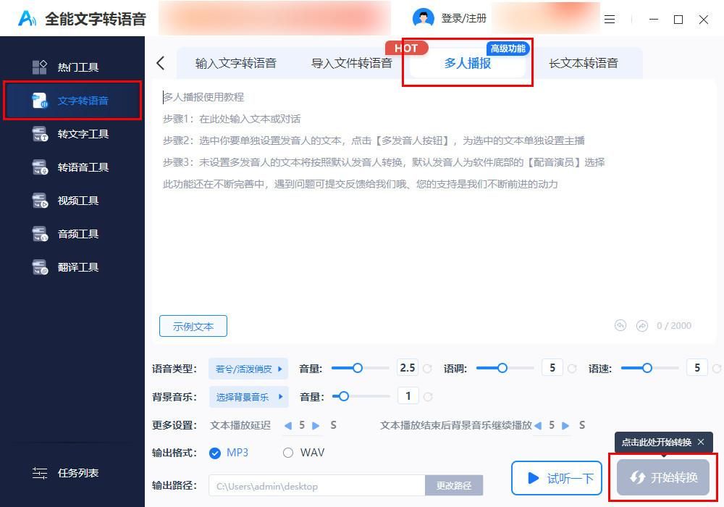724x507 pixels.
Task: Open the 选择背景音乐 dropdown
Action: (x=248, y=397)
